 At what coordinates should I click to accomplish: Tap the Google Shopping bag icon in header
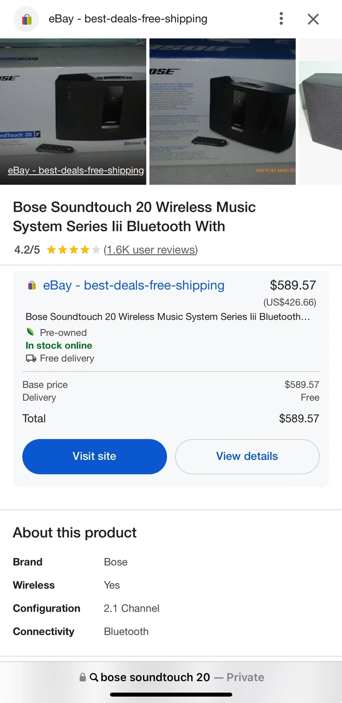click(26, 20)
